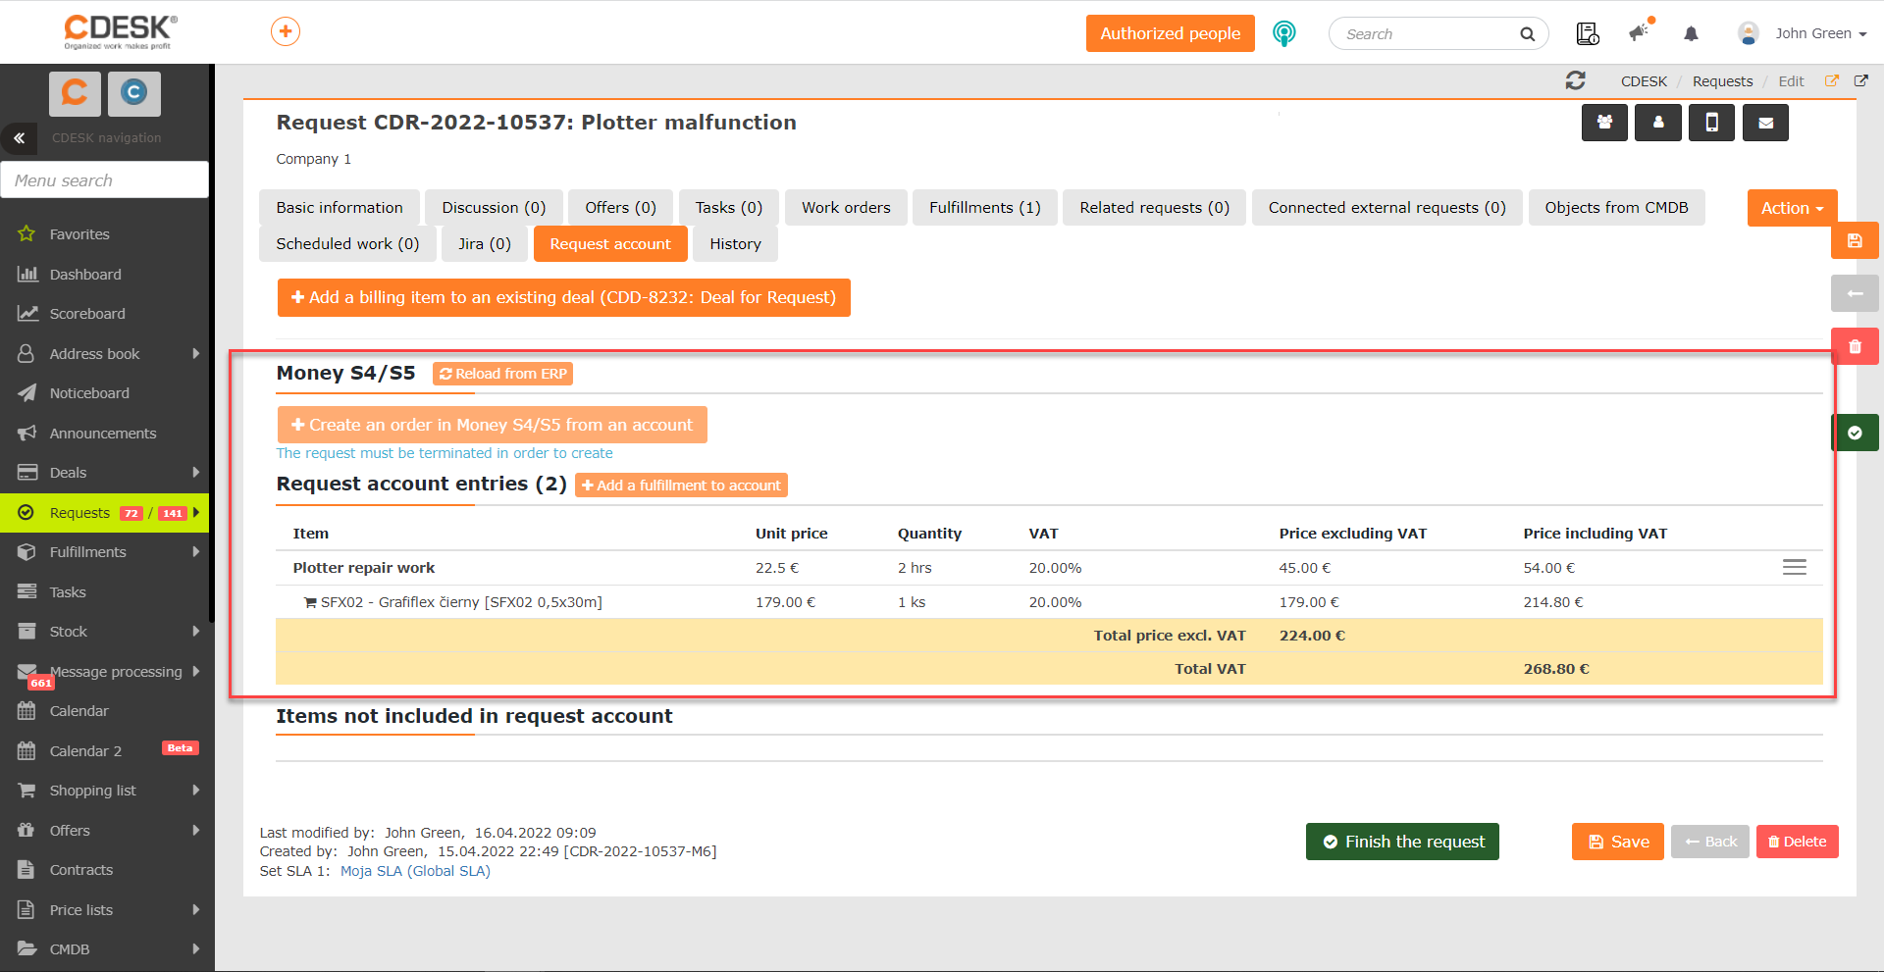1884x972 pixels.
Task: Click Reload from ERP
Action: tap(502, 374)
